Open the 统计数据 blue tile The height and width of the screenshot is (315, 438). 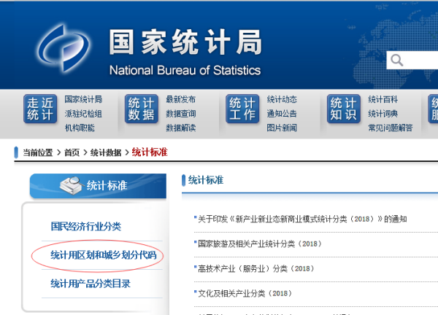tap(142, 109)
